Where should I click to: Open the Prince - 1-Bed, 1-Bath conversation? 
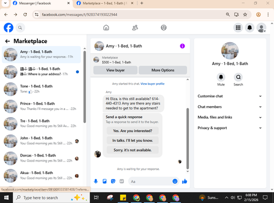point(41,106)
